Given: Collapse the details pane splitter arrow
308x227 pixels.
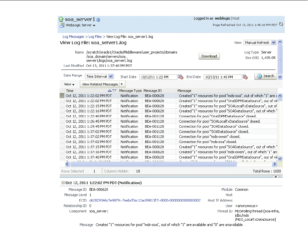Looking at the screenshot, I should coord(276,176).
